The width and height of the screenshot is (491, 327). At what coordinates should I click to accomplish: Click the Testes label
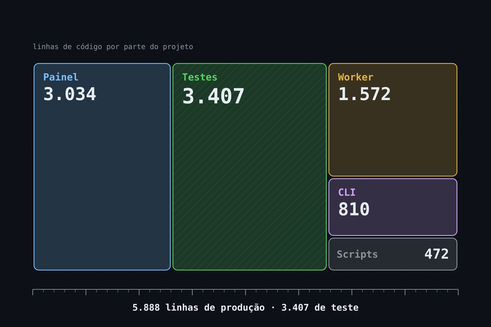coord(200,77)
